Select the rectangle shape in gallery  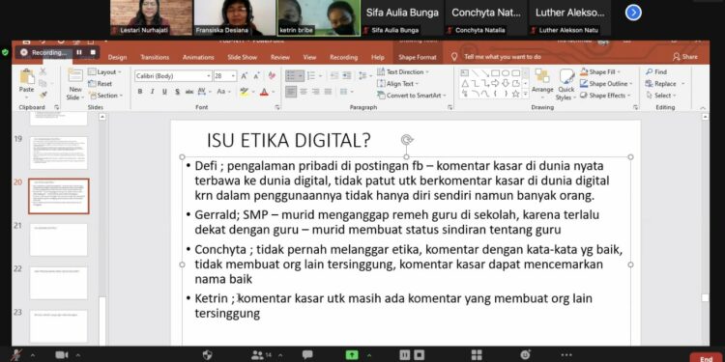pos(495,73)
